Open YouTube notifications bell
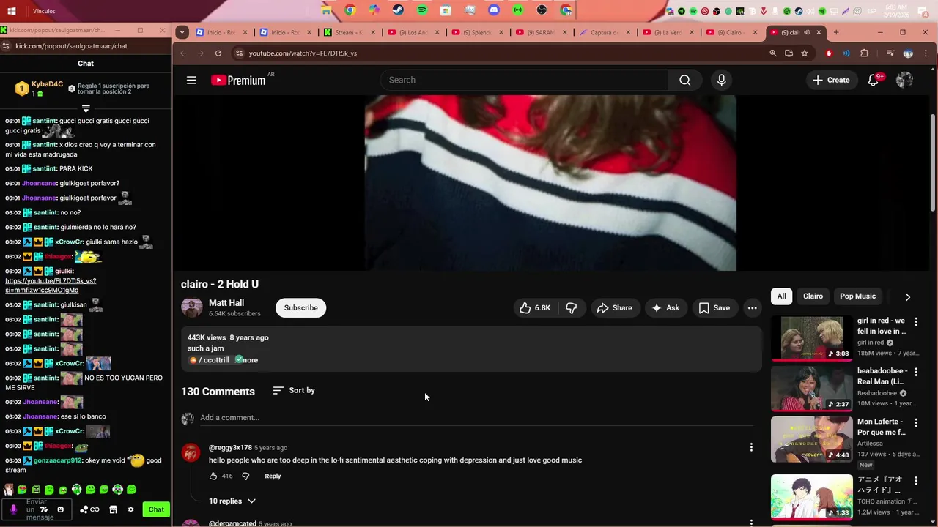 coord(874,80)
